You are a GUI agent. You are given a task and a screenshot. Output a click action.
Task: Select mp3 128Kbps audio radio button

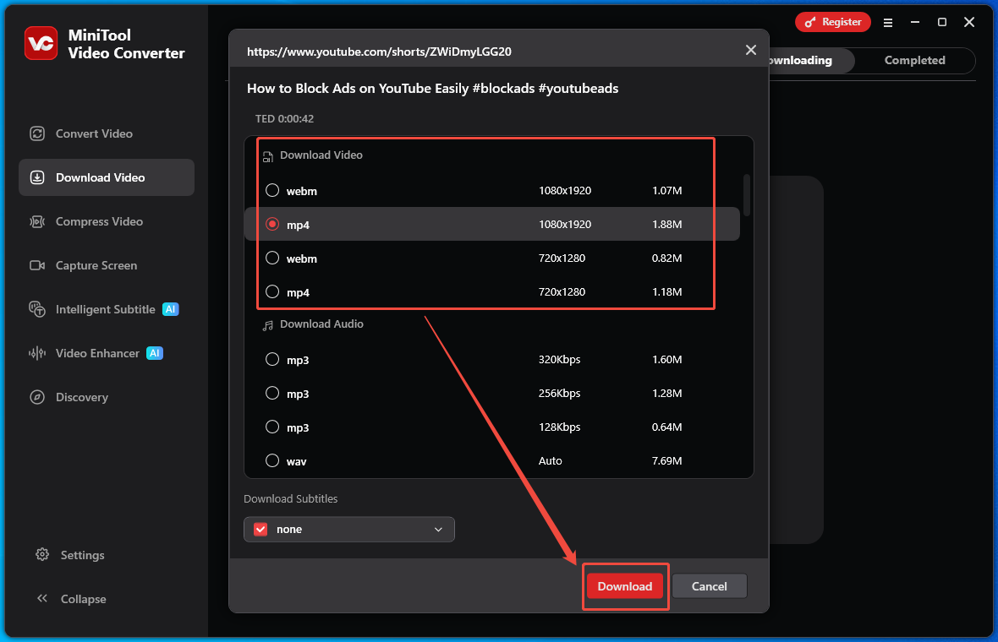[x=272, y=427]
